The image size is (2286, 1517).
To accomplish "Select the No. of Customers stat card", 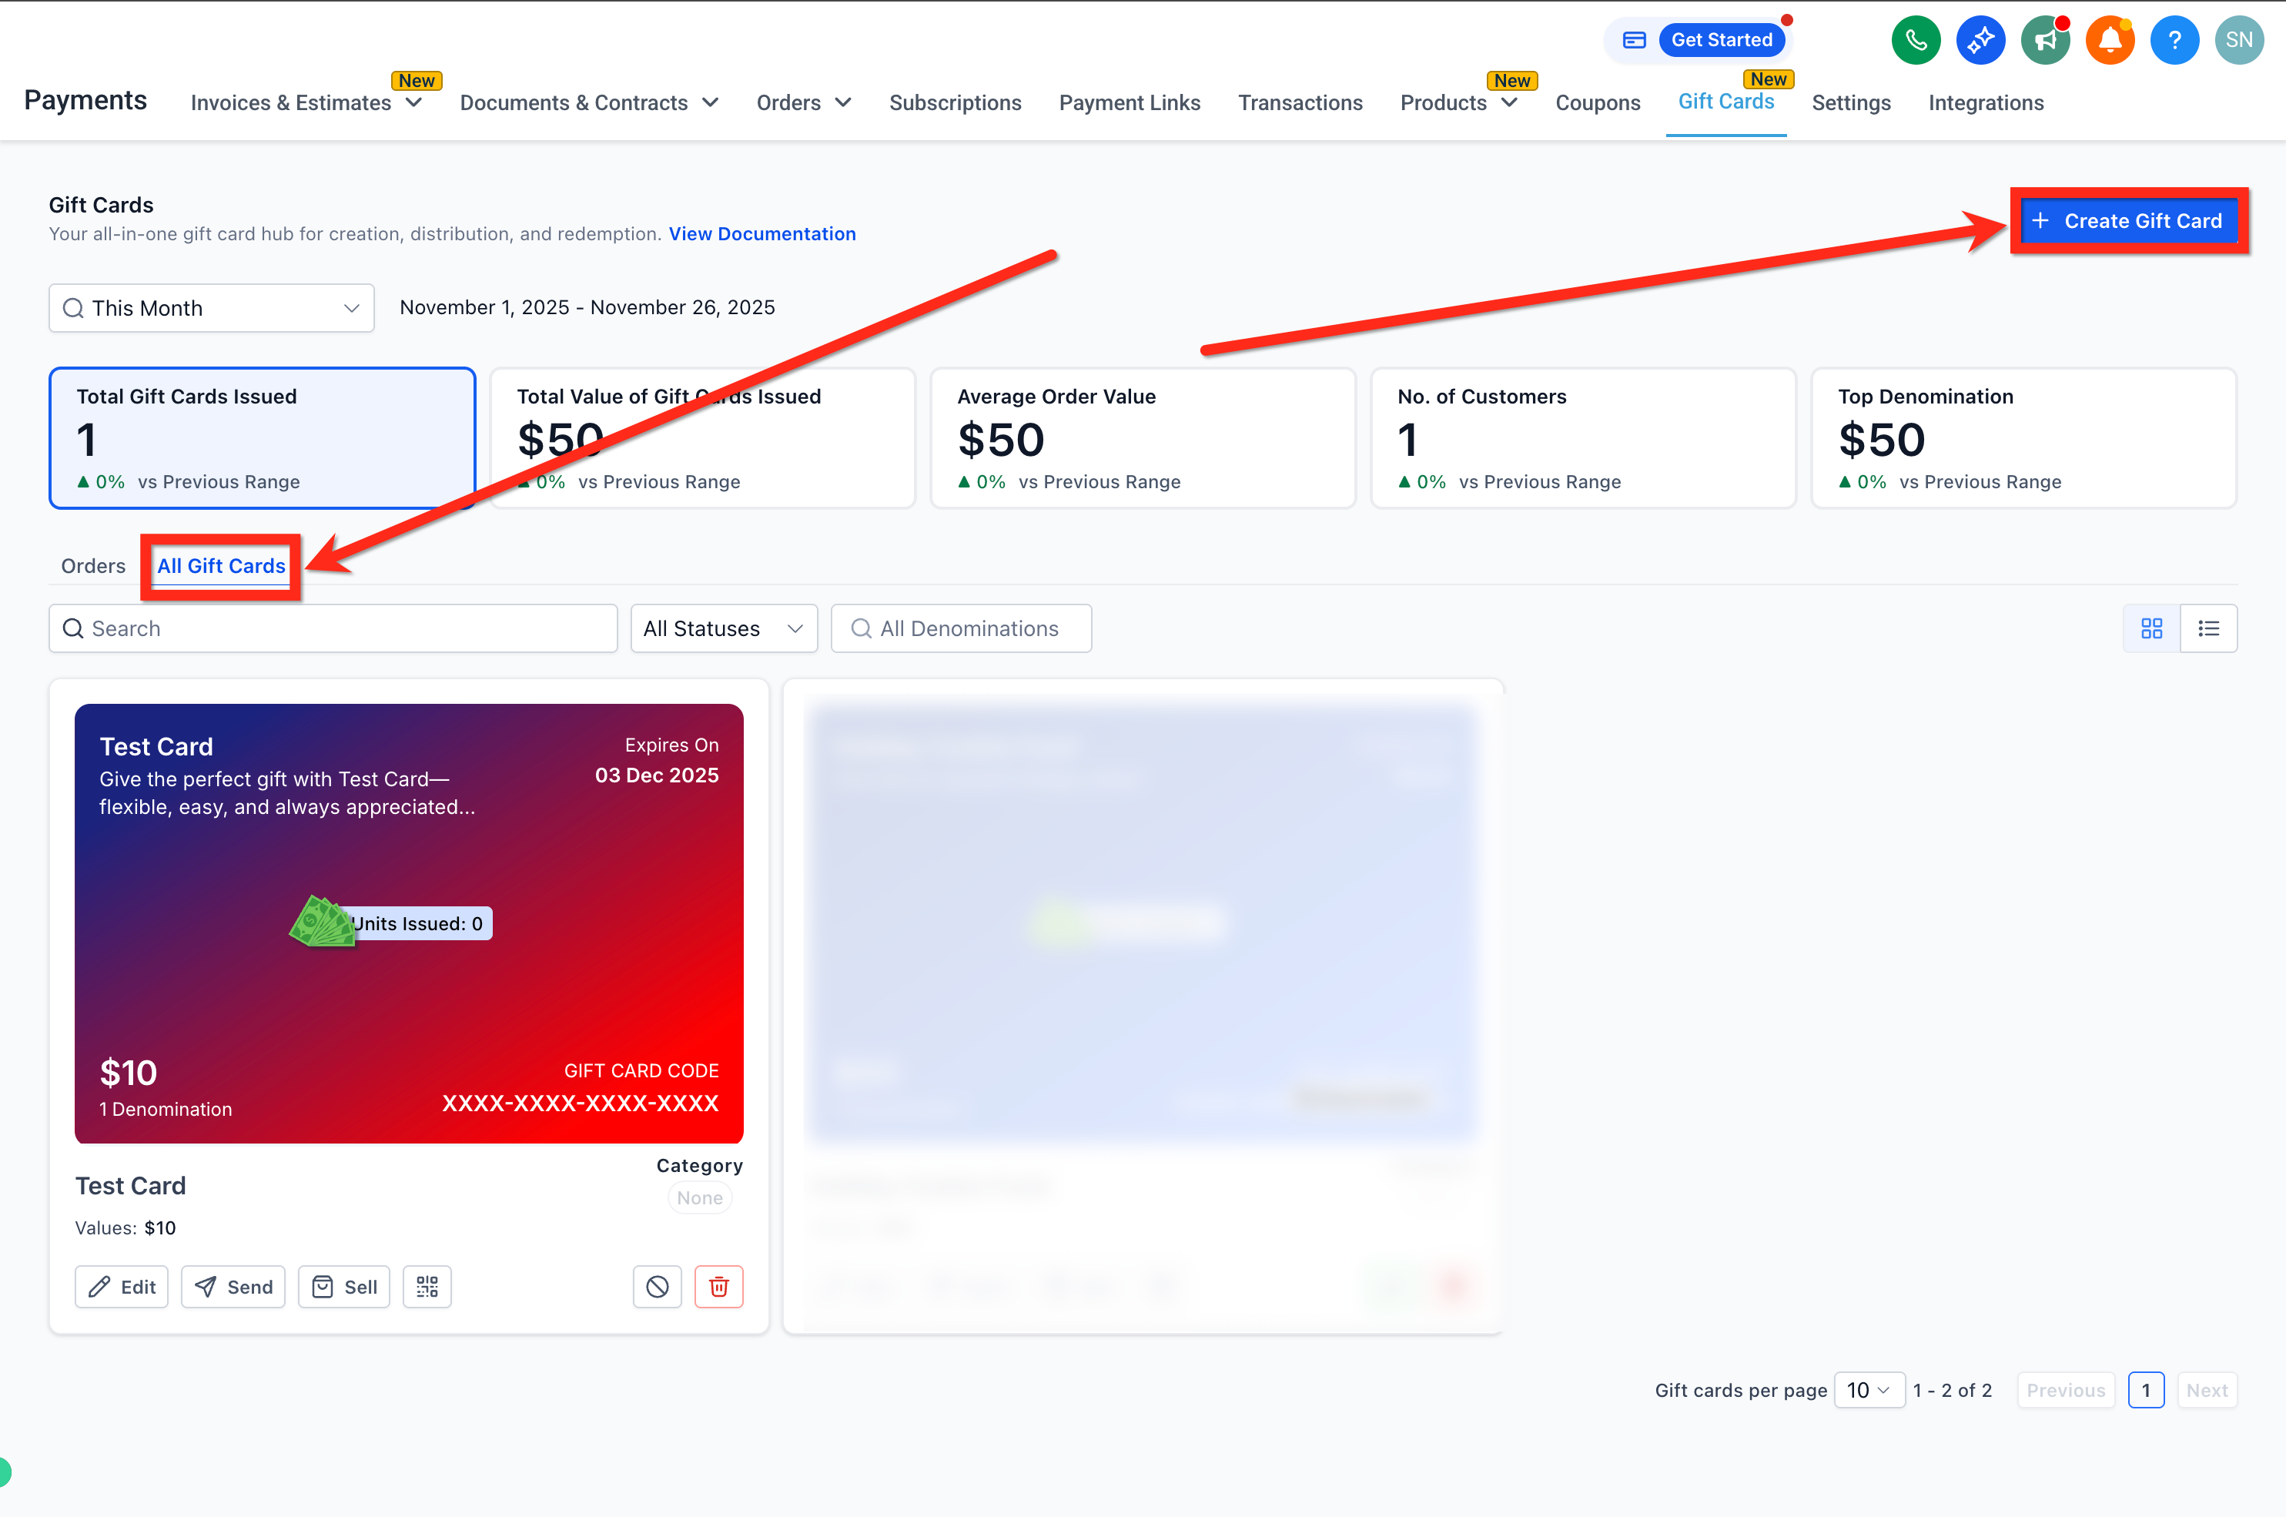I will 1583,437.
